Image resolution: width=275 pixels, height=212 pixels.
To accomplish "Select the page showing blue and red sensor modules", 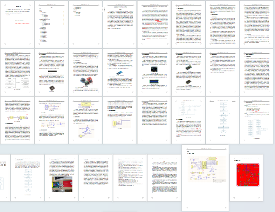I will pos(86,72).
